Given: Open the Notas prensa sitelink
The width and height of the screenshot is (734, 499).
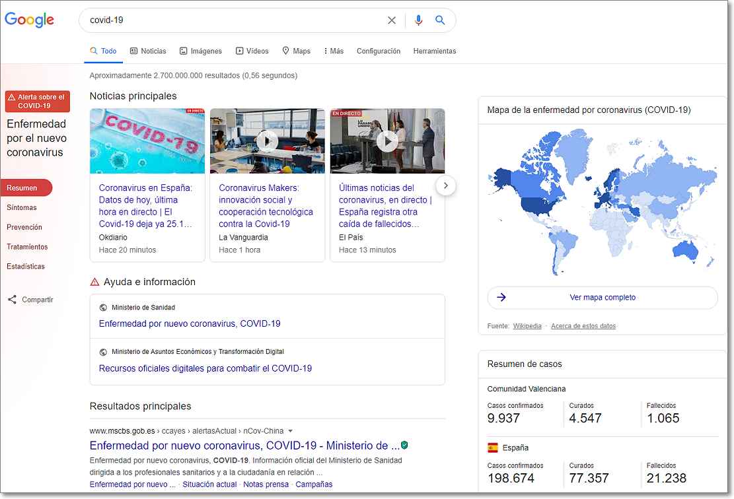Looking at the screenshot, I should [x=266, y=484].
